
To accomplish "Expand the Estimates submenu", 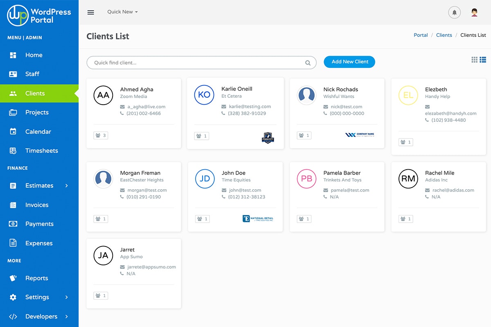I will click(67, 186).
